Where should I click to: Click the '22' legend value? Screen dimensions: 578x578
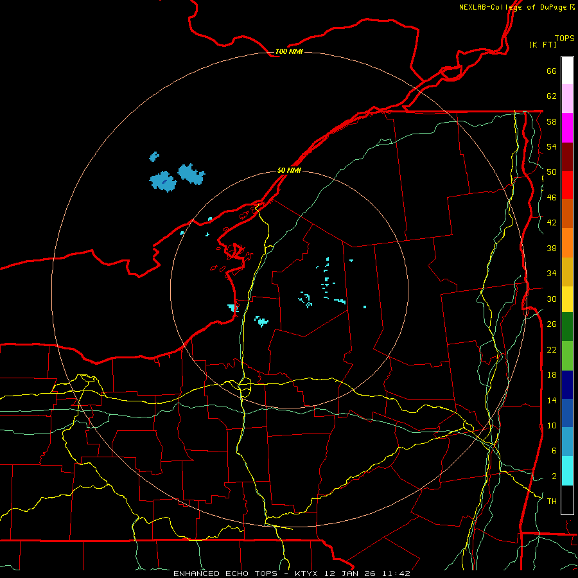pyautogui.click(x=552, y=349)
